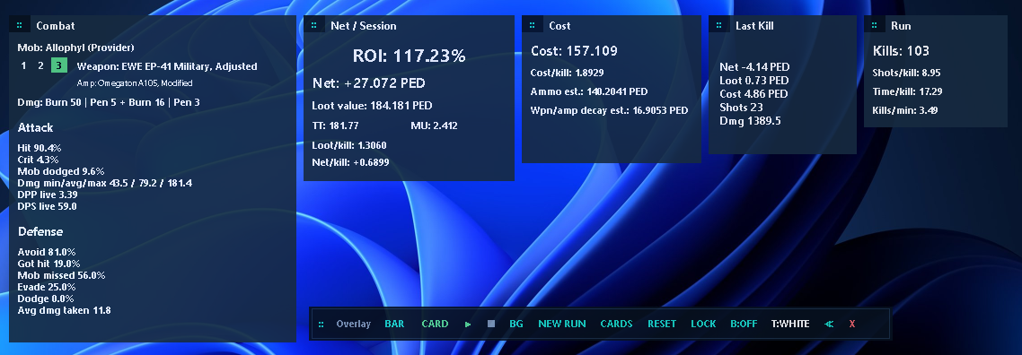1022x355 pixels.
Task: Click Wpn/amp decay est. line
Action: (610, 110)
